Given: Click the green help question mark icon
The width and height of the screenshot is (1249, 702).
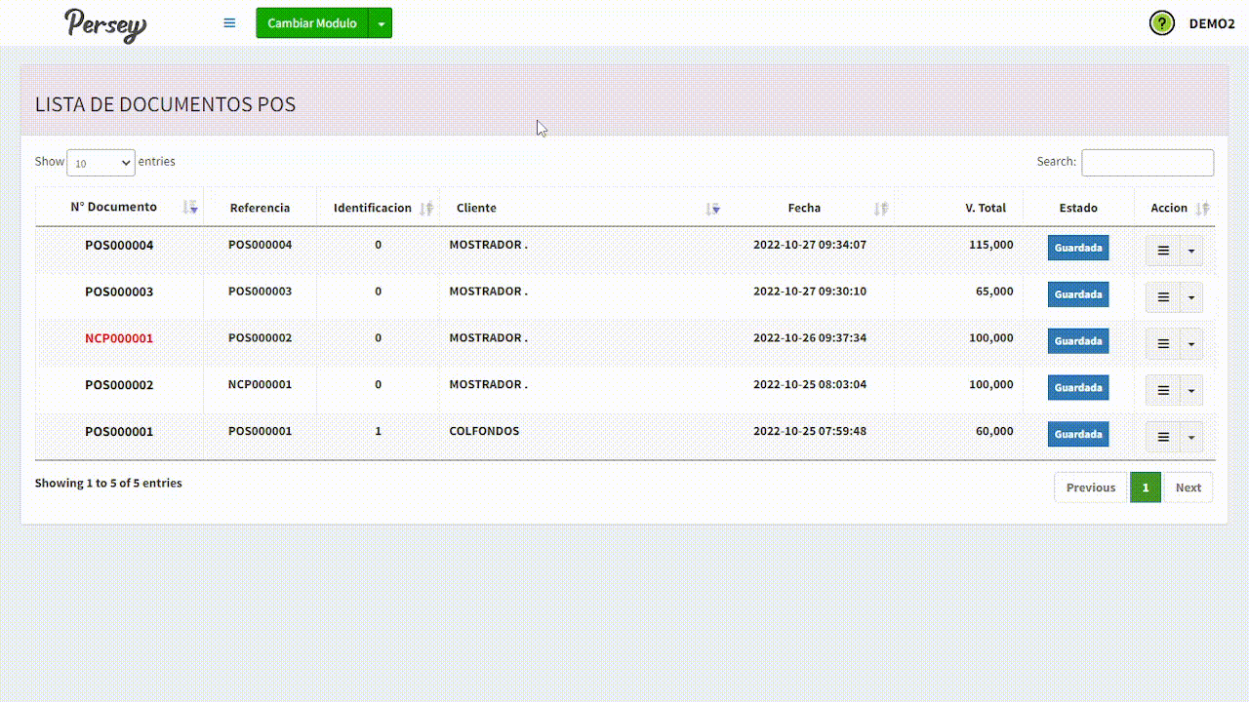Looking at the screenshot, I should (x=1161, y=23).
